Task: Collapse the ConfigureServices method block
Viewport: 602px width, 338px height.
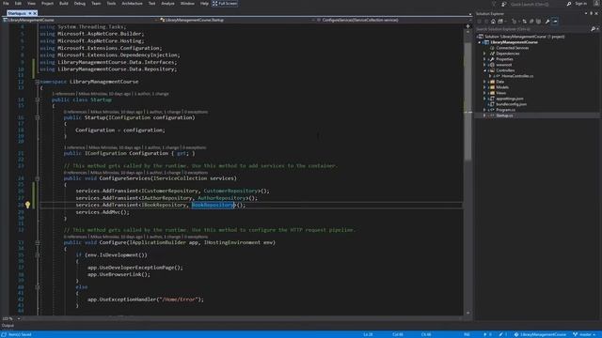Action: coord(38,178)
